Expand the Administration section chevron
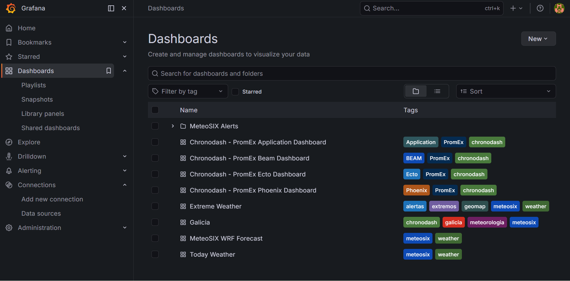The width and height of the screenshot is (570, 281). 125,228
